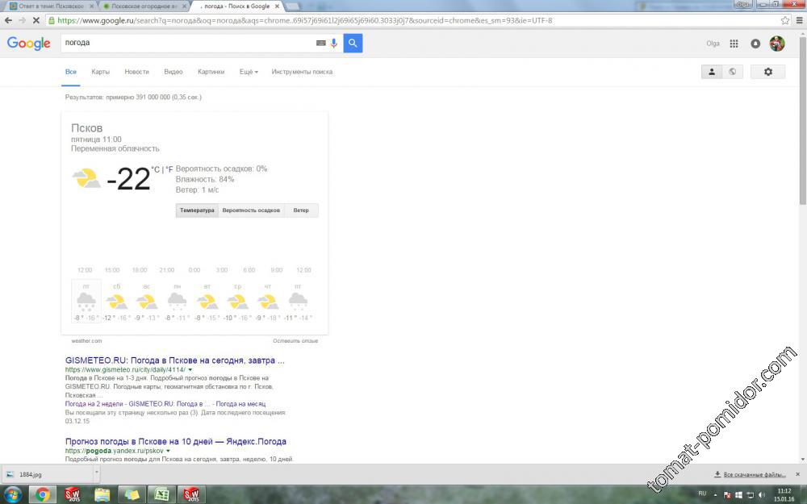The image size is (807, 504).
Task: Open the 'Погода на месяц' sublink
Action: (x=240, y=404)
